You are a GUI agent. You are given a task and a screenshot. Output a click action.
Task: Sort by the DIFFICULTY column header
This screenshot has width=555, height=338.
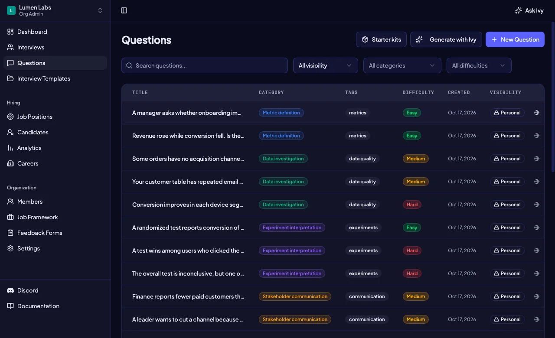pos(418,92)
